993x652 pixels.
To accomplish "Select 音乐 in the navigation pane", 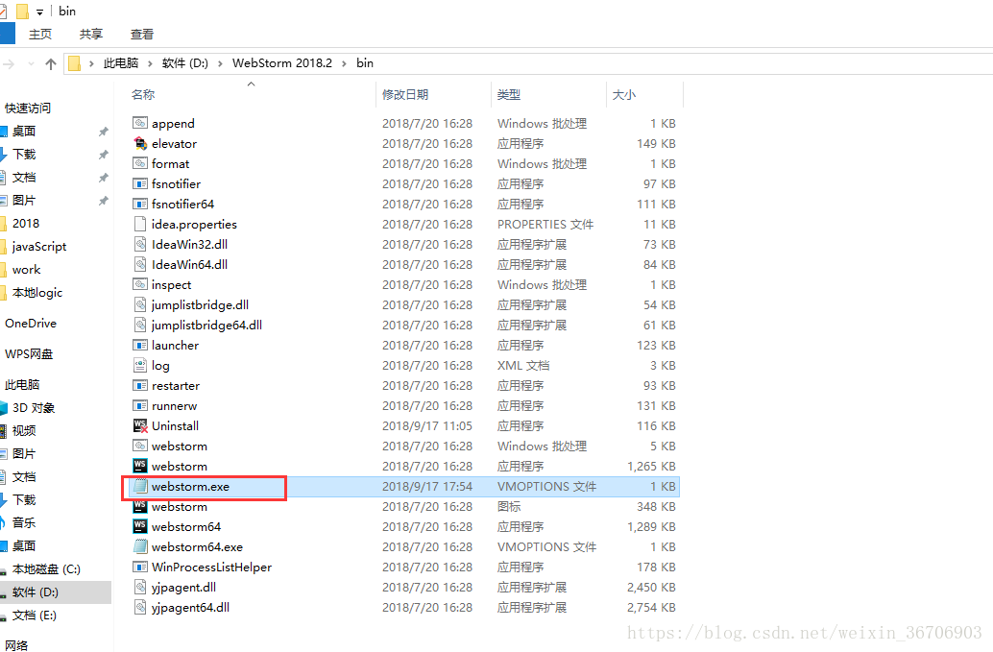I will coord(24,523).
